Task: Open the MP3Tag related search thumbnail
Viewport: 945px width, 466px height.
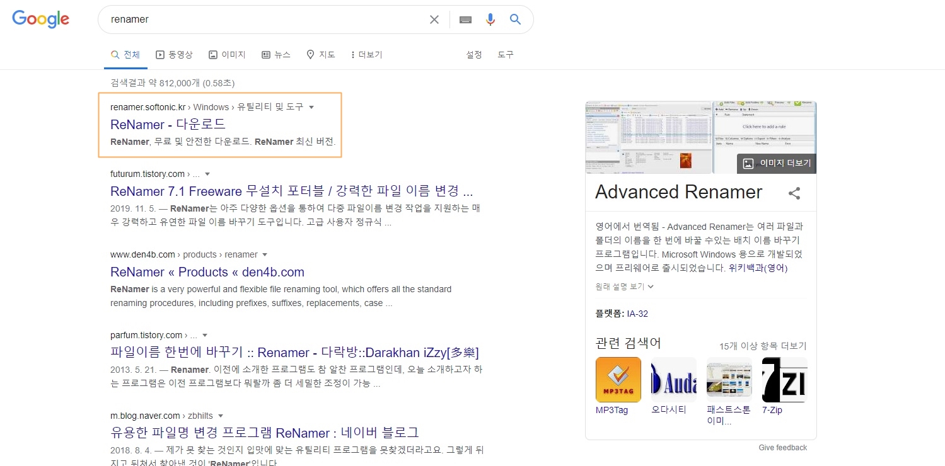Action: coord(618,380)
